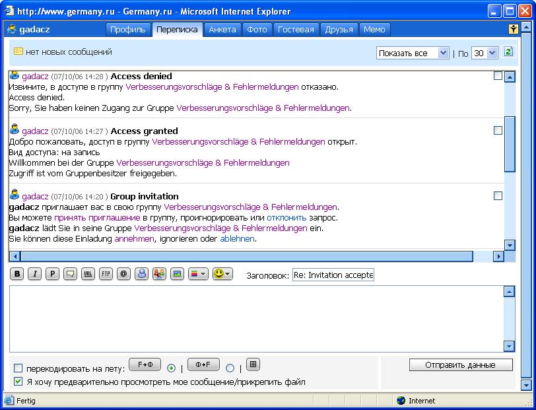536x410 pixels.
Task: Select the Access denied message checkbox
Action: coord(498,77)
